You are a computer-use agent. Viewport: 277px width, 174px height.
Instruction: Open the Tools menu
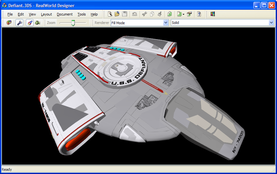81,14
